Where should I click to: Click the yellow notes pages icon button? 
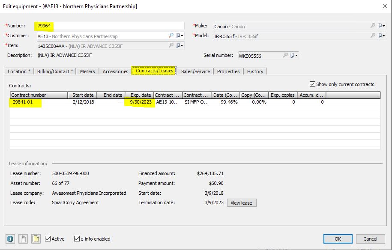[36, 239]
